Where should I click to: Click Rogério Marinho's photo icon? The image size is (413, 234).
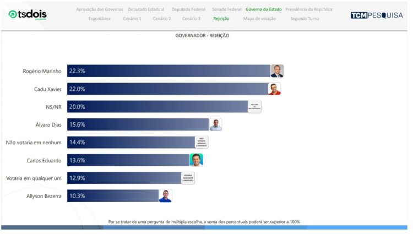pos(277,71)
